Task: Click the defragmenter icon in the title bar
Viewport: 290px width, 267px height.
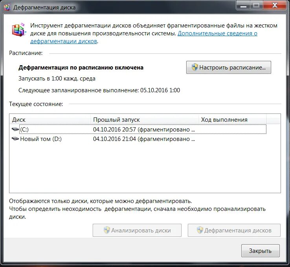Action: pyautogui.click(x=7, y=7)
